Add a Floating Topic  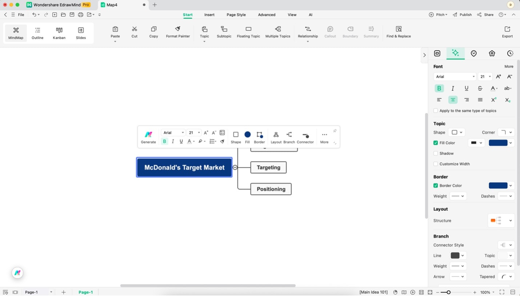point(248,32)
